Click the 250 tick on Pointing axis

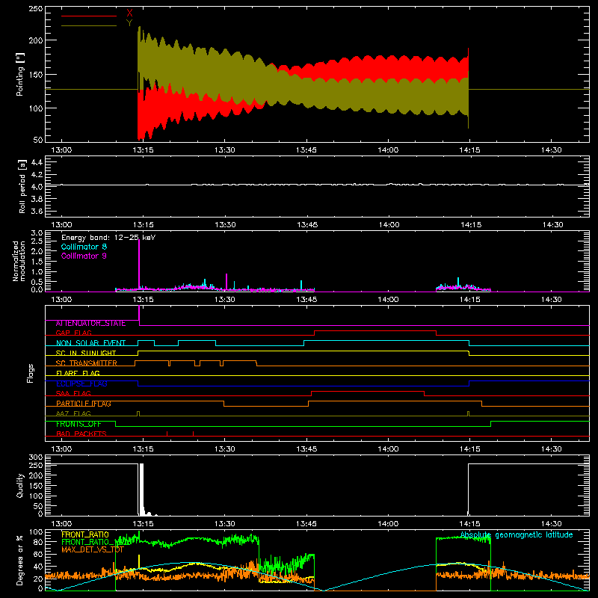coord(36,9)
